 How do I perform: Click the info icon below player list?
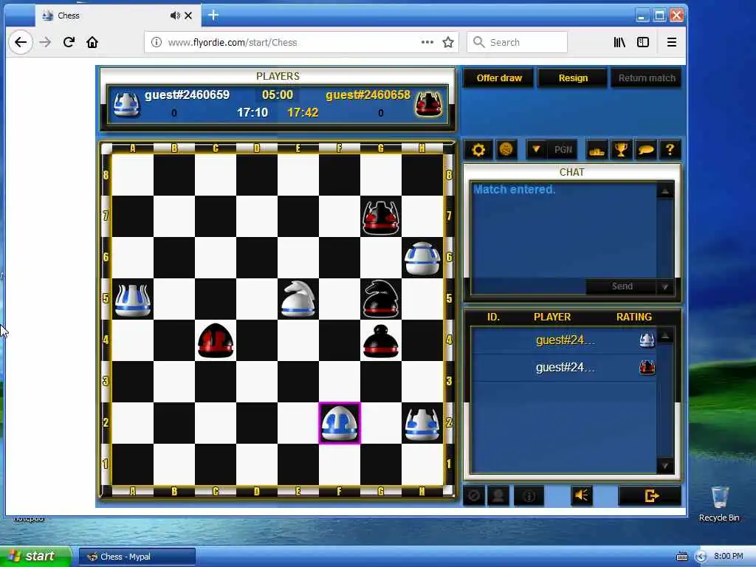529,495
